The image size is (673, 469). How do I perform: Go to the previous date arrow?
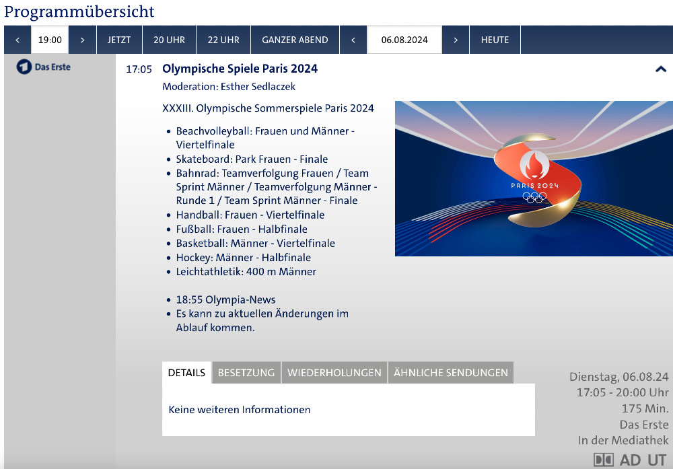(353, 40)
